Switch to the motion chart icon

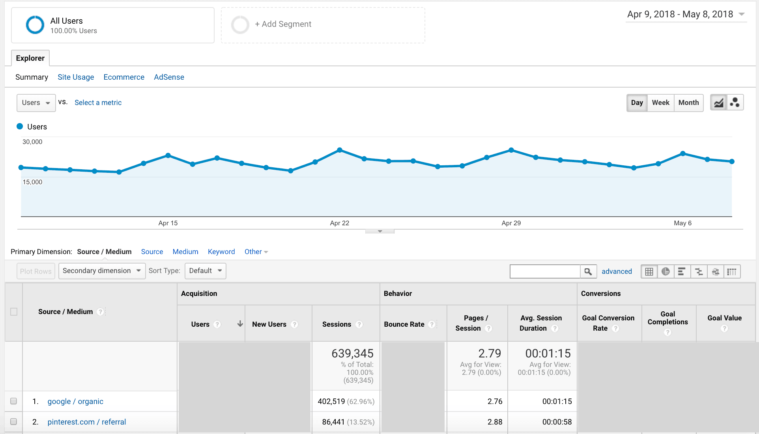point(735,103)
